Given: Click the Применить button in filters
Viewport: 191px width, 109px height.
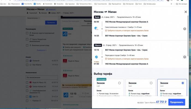Looking at the screenshot, I should click(51, 23).
